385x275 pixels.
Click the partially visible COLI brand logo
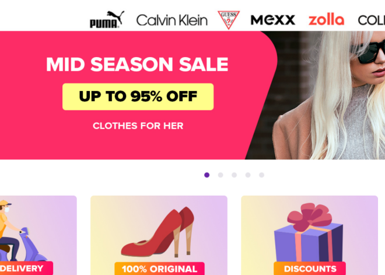[x=371, y=20]
